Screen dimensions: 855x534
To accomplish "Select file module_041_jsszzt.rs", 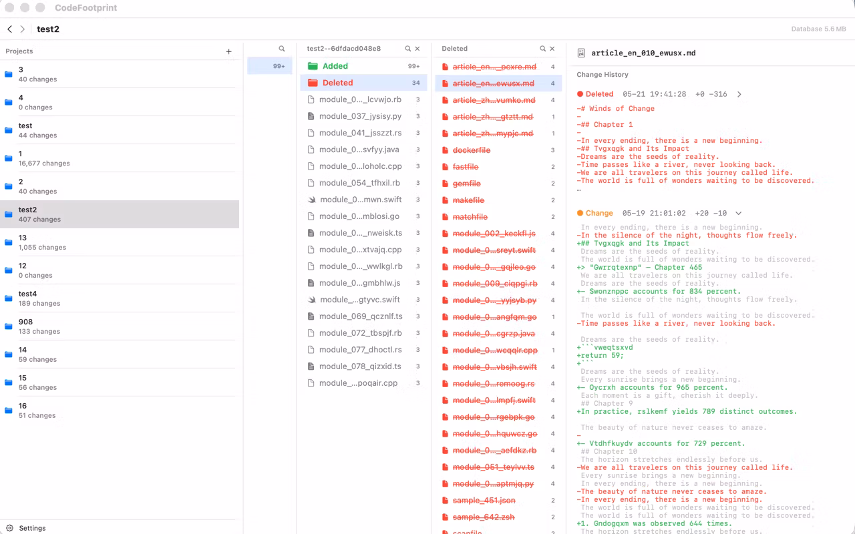I will pyautogui.click(x=364, y=133).
